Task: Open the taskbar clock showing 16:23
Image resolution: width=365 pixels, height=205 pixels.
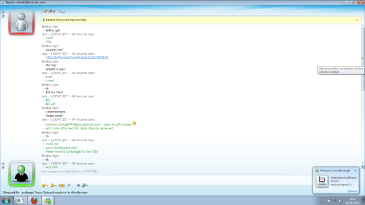Action: (x=352, y=201)
